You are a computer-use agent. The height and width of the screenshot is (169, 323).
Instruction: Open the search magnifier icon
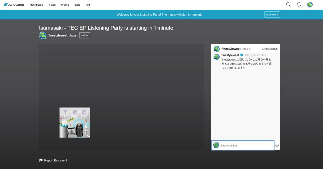coord(289,5)
